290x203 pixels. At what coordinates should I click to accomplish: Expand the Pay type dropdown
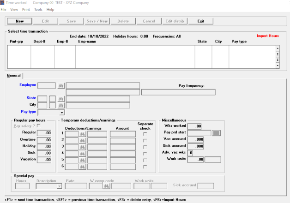pyautogui.click(x=62, y=112)
